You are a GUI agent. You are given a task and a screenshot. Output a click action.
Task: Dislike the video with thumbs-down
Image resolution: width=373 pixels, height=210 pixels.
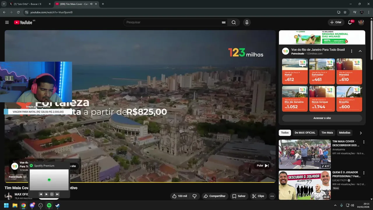click(195, 196)
